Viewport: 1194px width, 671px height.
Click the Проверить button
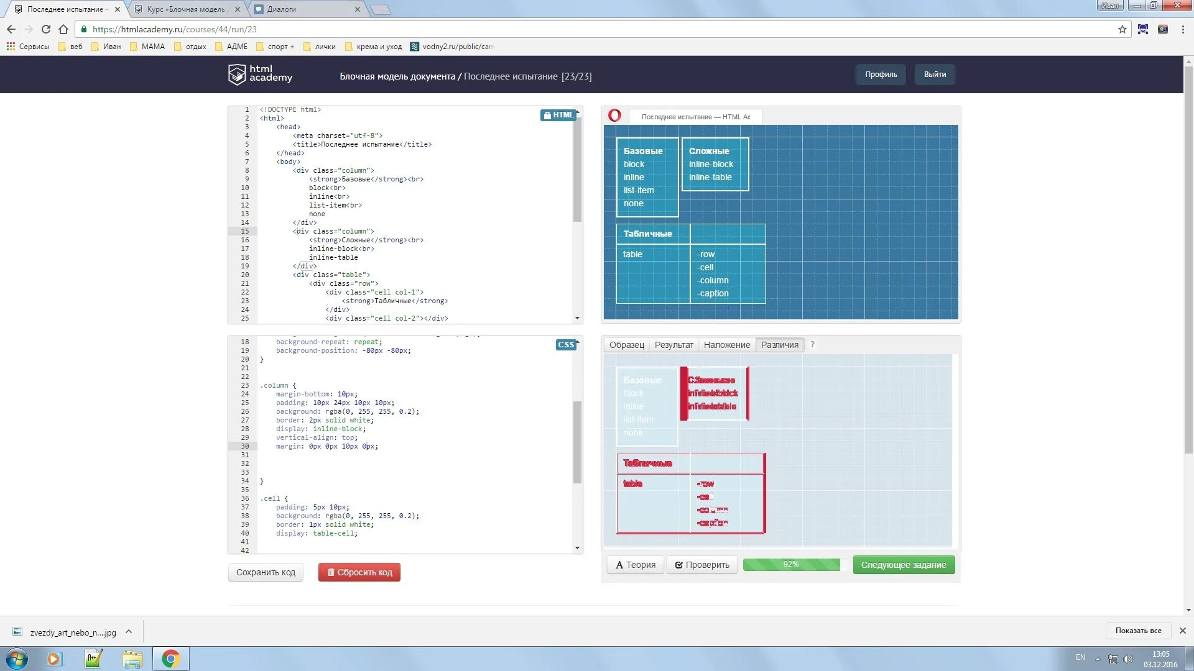702,565
